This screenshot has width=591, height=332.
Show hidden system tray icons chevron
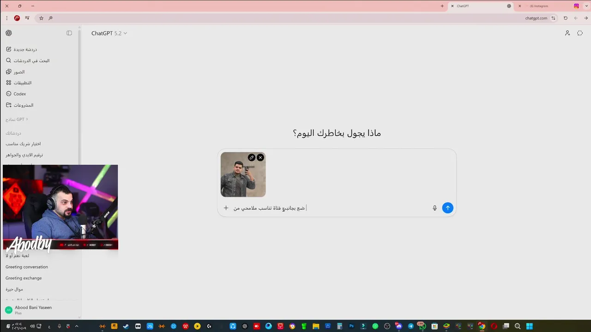click(x=77, y=326)
